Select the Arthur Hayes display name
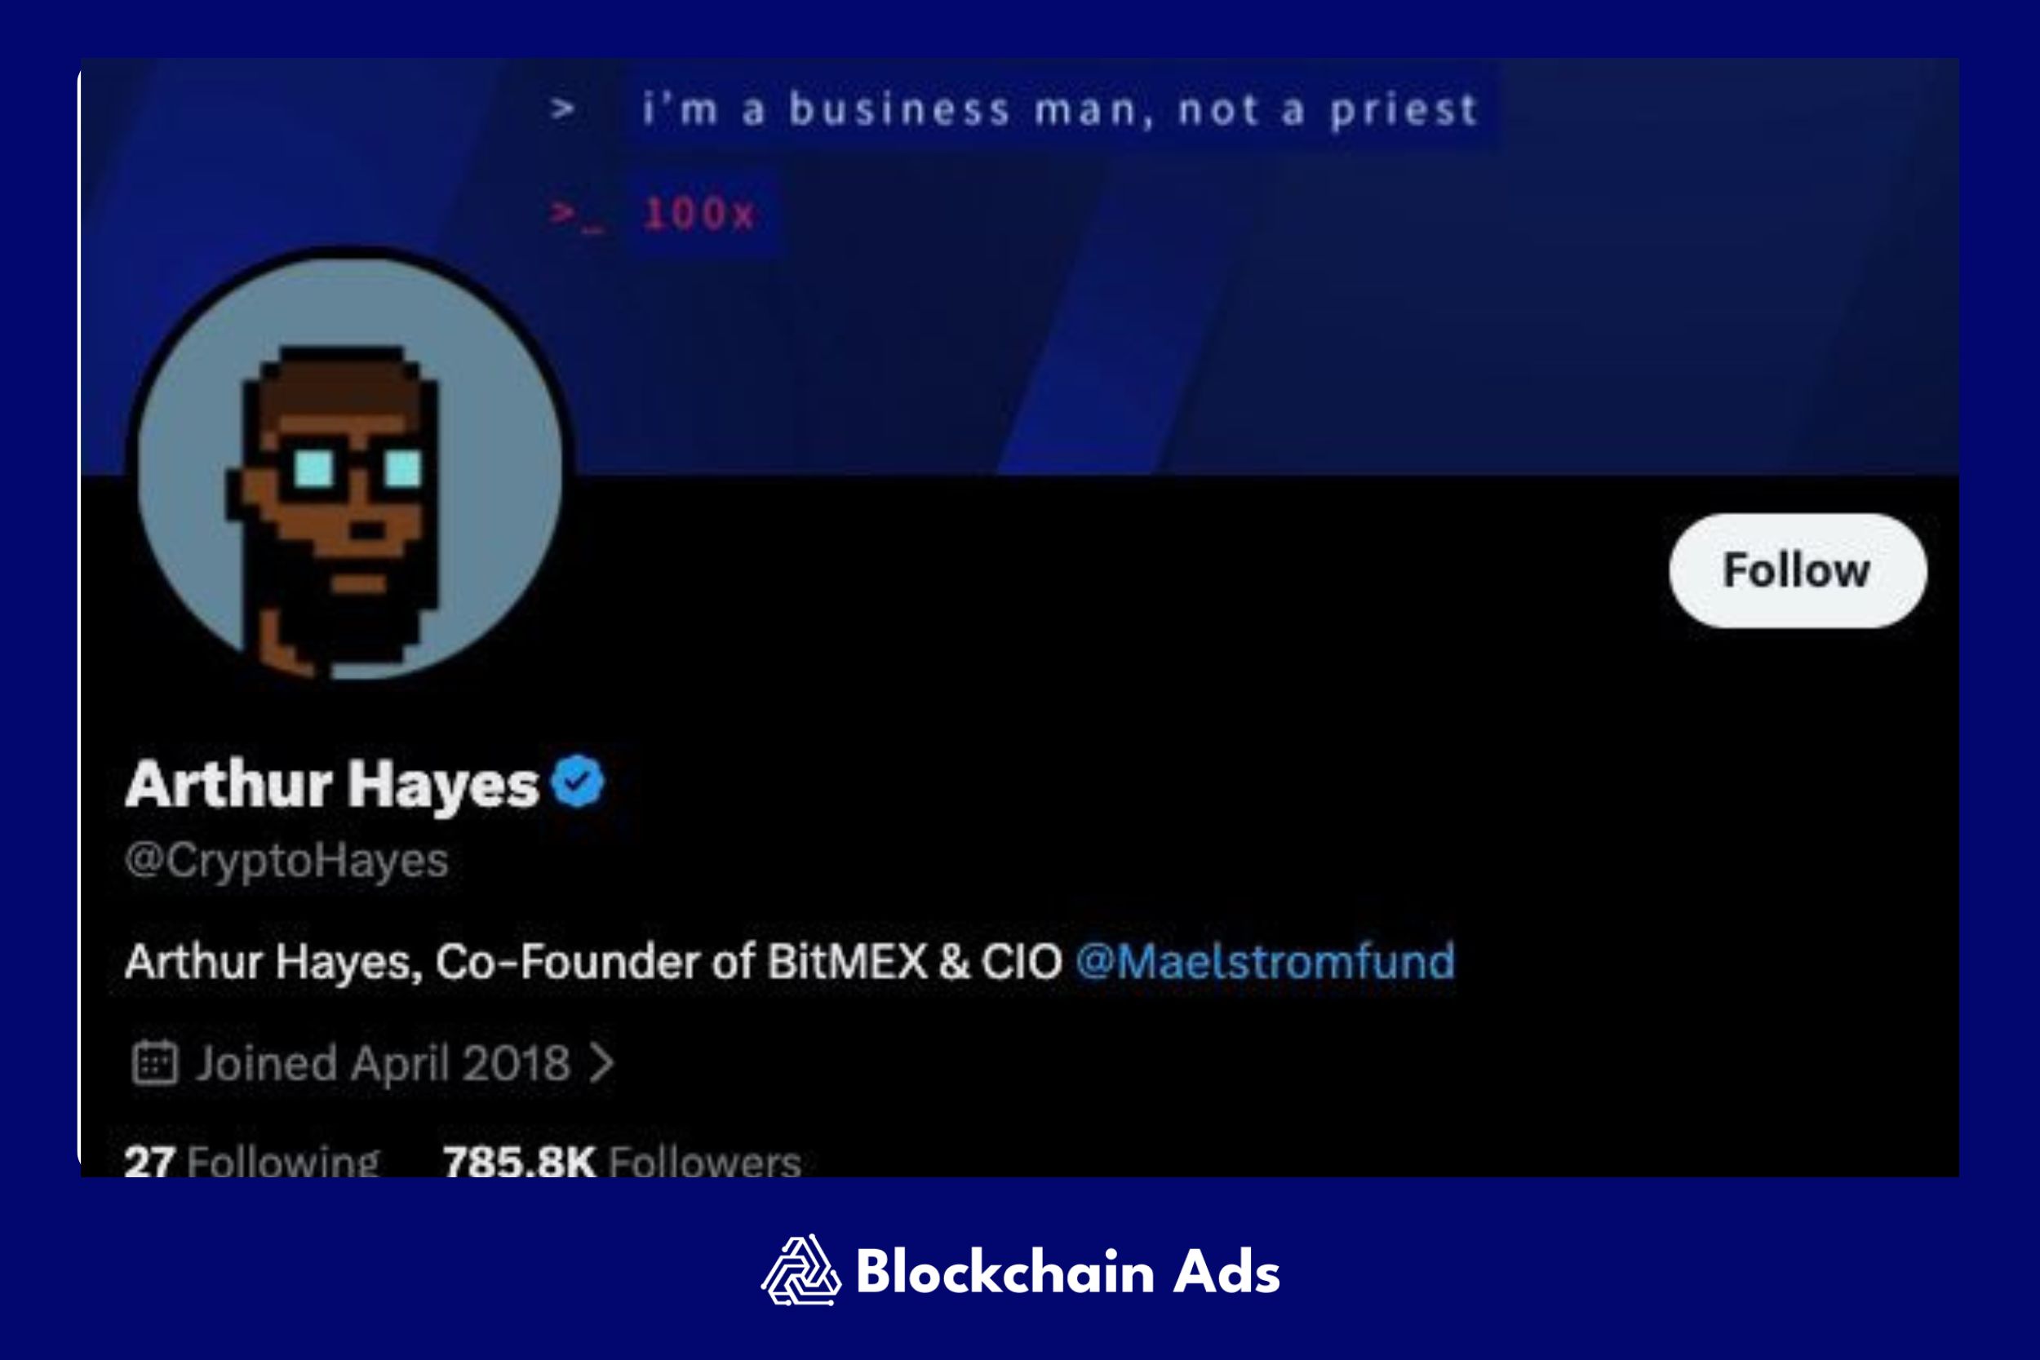The width and height of the screenshot is (2040, 1360). point(332,785)
